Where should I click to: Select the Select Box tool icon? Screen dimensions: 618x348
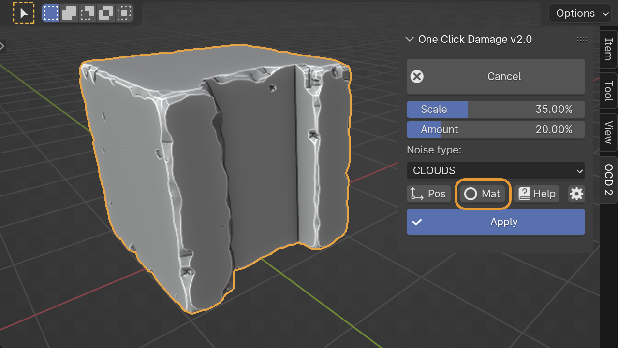pyautogui.click(x=24, y=13)
